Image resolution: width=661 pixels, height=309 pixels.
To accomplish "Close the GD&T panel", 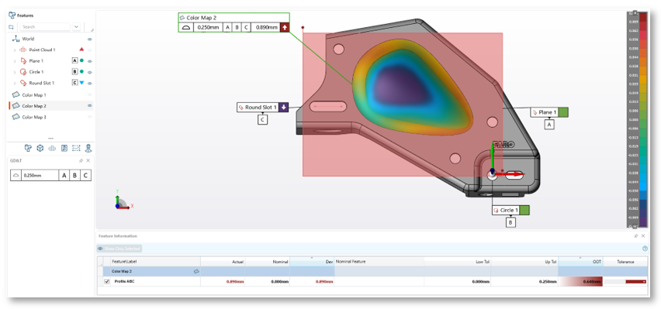I will click(x=88, y=160).
